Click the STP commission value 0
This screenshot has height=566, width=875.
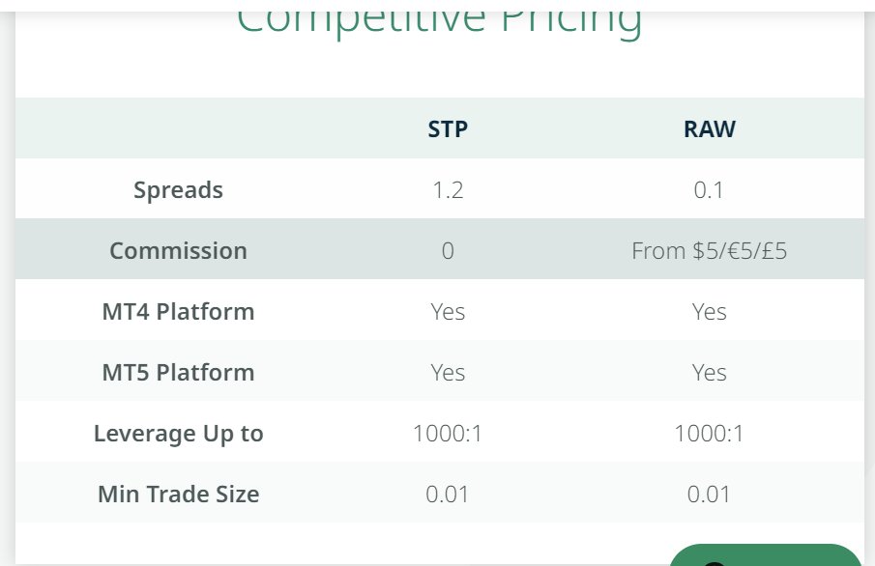448,251
